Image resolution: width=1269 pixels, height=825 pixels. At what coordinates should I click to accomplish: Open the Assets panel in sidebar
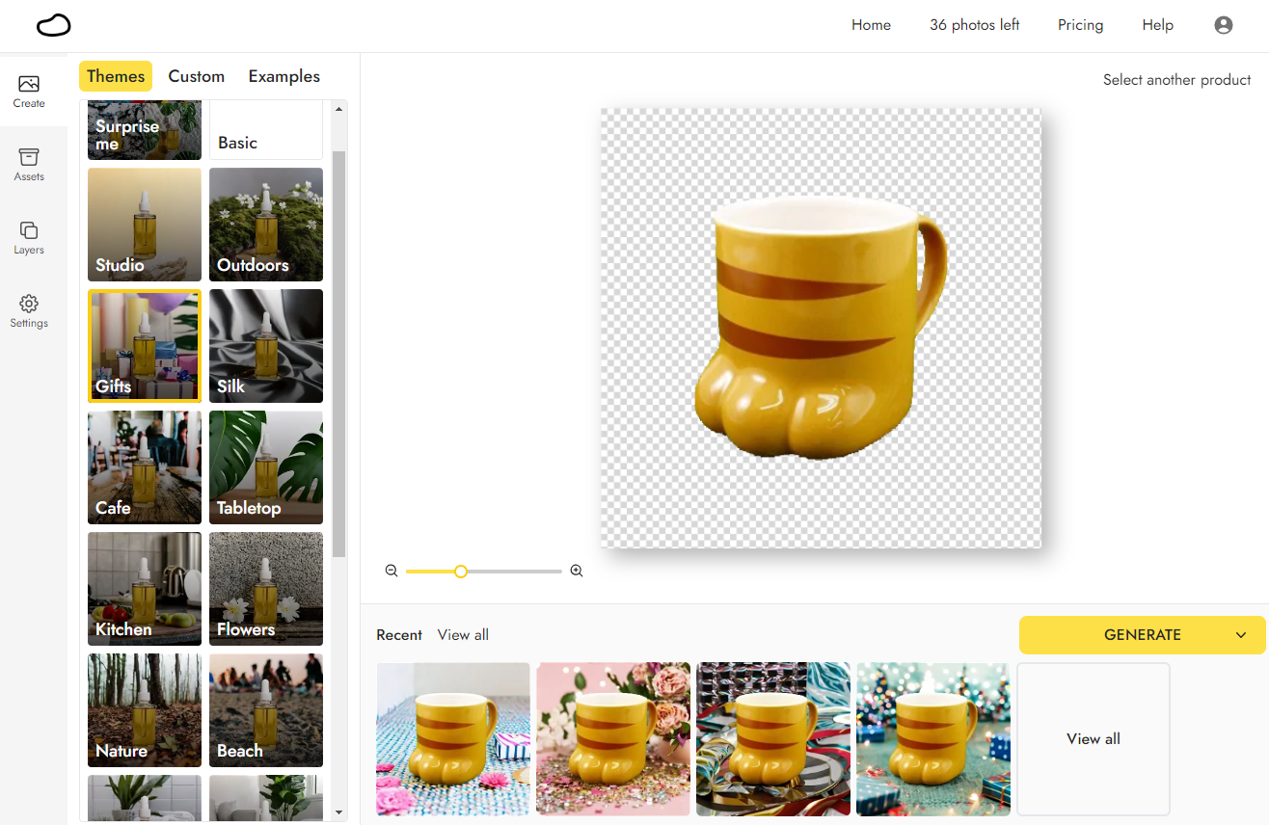tap(29, 165)
